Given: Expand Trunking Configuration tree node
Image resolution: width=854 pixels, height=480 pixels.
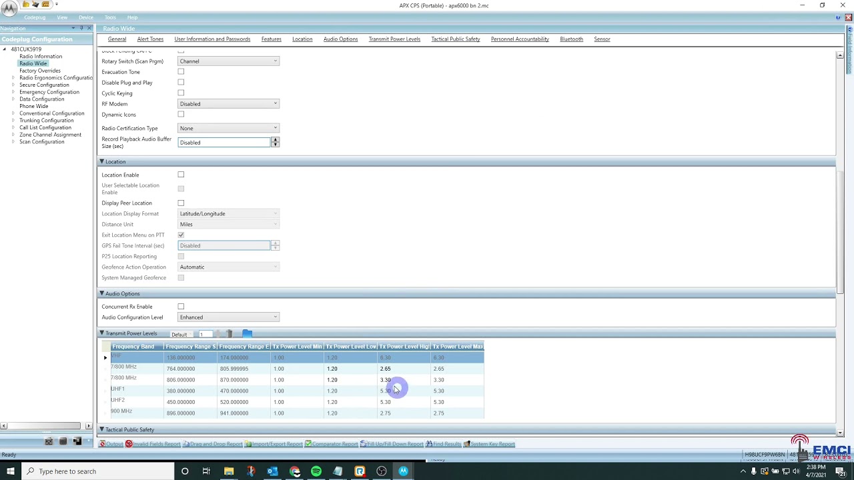Looking at the screenshot, I should pos(13,121).
